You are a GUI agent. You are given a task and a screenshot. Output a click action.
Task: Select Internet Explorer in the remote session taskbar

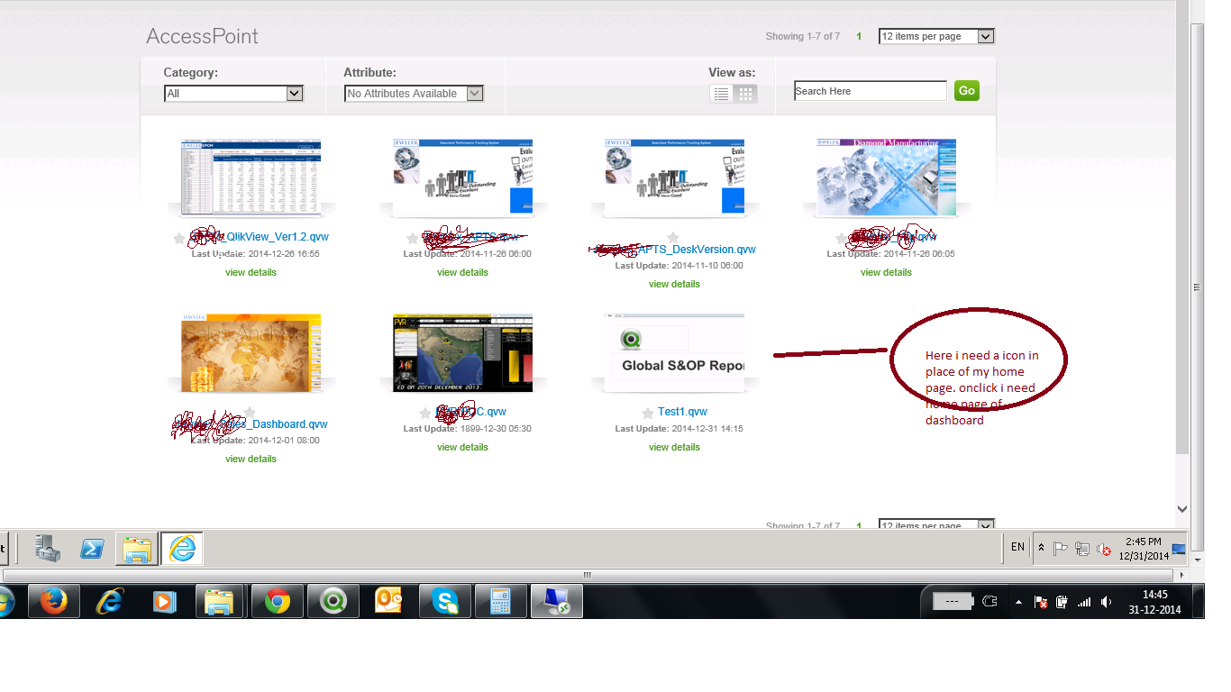coord(182,548)
